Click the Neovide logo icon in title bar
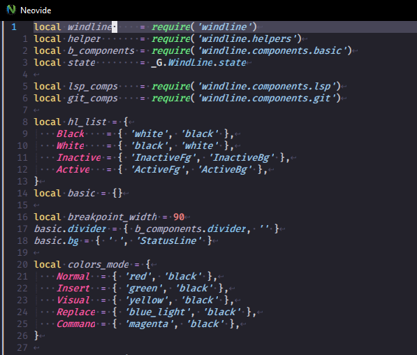 click(x=11, y=10)
